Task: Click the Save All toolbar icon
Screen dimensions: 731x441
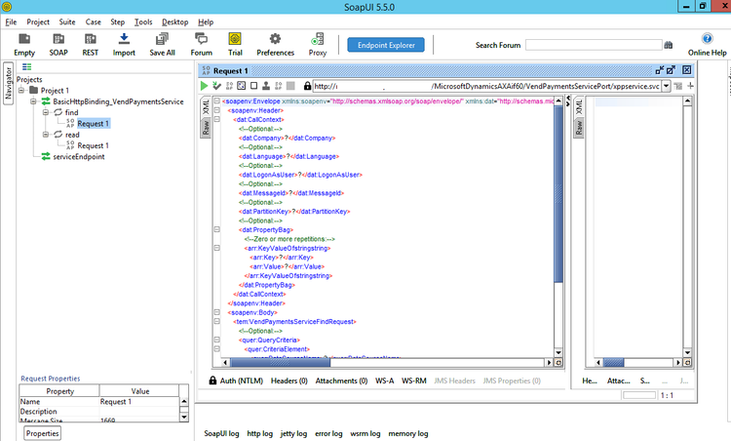Action: click(x=163, y=44)
